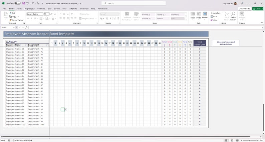Image resolution: width=265 pixels, height=142 pixels.
Task: Click the horizontal scrollbar
Action: [126, 137]
